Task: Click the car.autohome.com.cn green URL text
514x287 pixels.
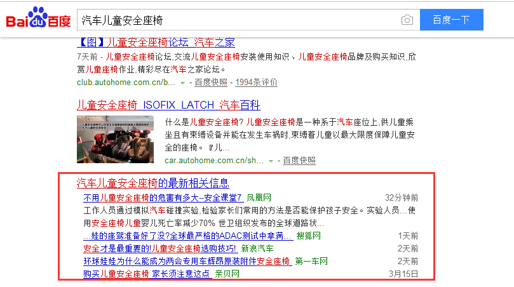Action: pos(214,161)
